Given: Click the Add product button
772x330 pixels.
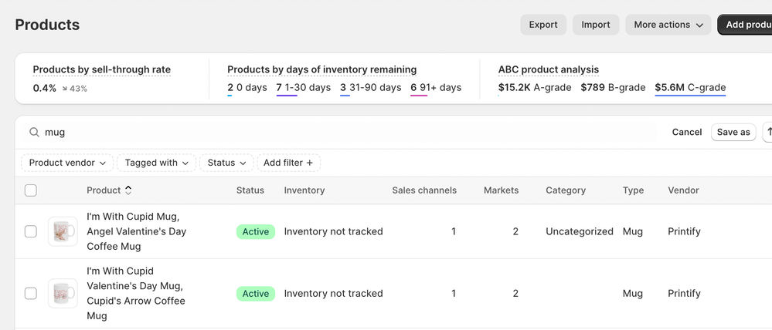Looking at the screenshot, I should (745, 25).
